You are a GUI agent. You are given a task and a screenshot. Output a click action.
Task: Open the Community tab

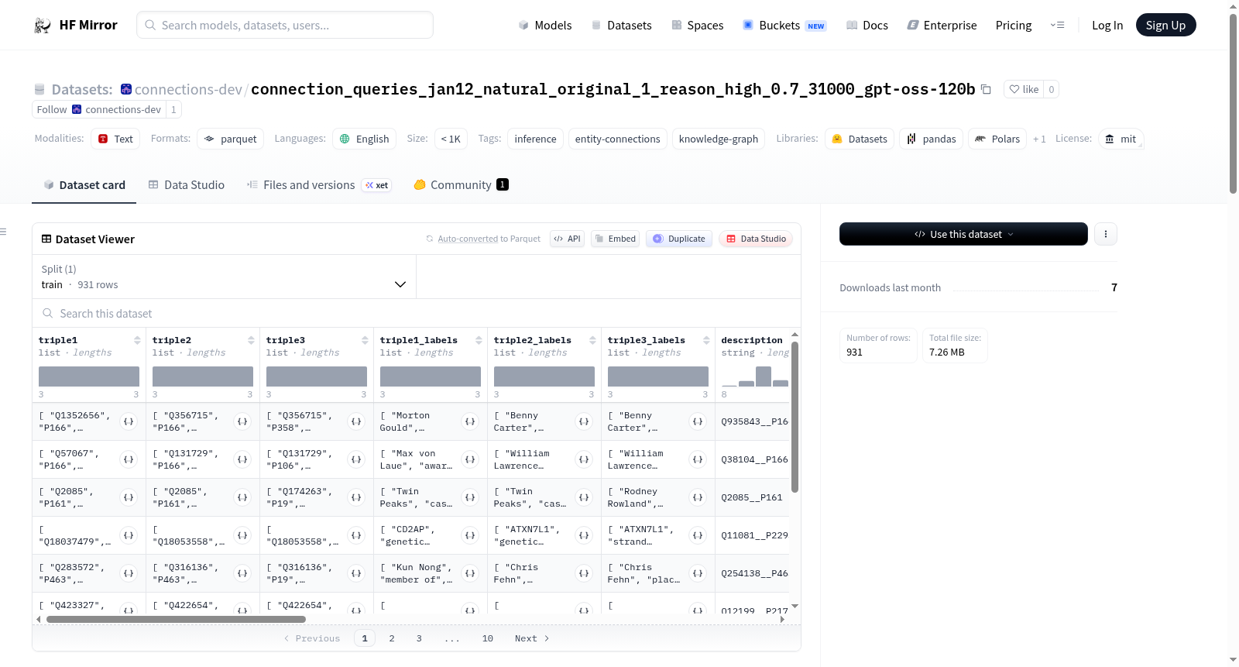(x=461, y=185)
